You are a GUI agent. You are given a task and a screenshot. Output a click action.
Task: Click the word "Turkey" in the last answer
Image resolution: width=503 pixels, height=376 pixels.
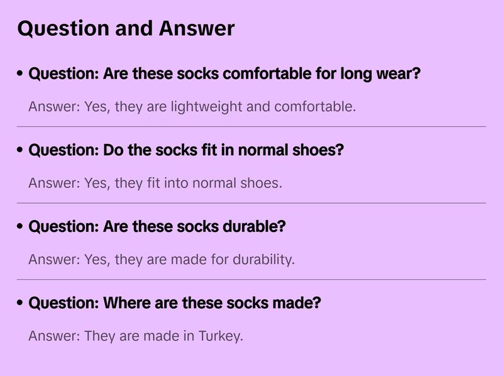pyautogui.click(x=220, y=336)
